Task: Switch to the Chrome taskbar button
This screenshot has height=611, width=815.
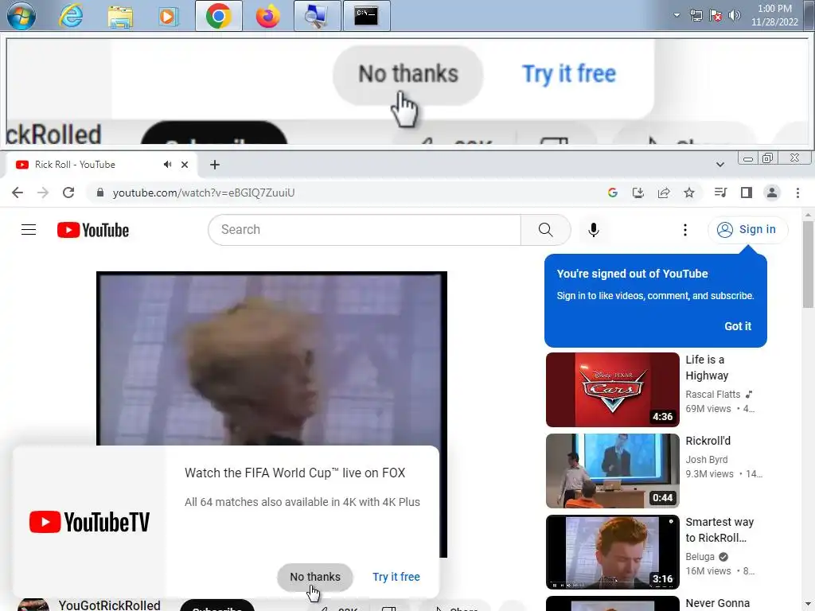Action: pos(218,16)
